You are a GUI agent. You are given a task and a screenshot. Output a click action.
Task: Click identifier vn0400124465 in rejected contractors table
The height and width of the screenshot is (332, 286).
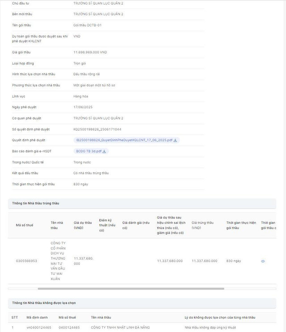[39, 328]
